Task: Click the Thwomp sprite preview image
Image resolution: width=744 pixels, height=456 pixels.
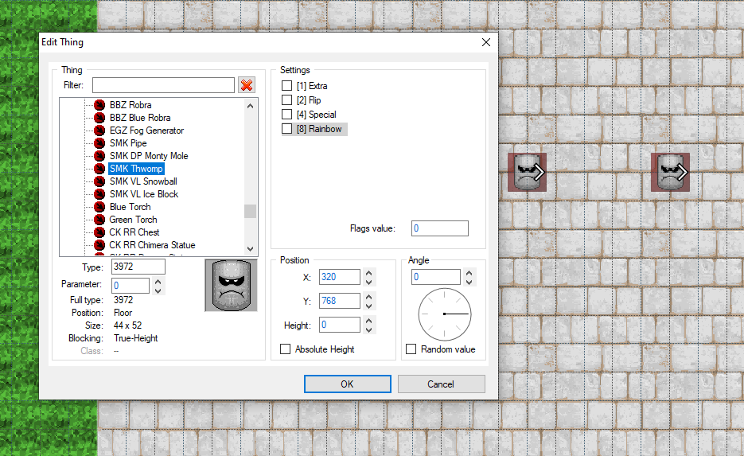Action: pos(231,285)
